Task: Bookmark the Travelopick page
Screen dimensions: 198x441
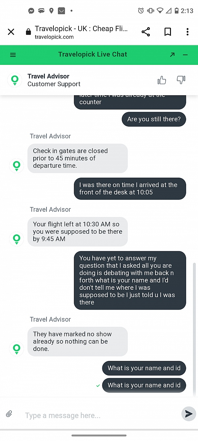Action: tap(168, 32)
